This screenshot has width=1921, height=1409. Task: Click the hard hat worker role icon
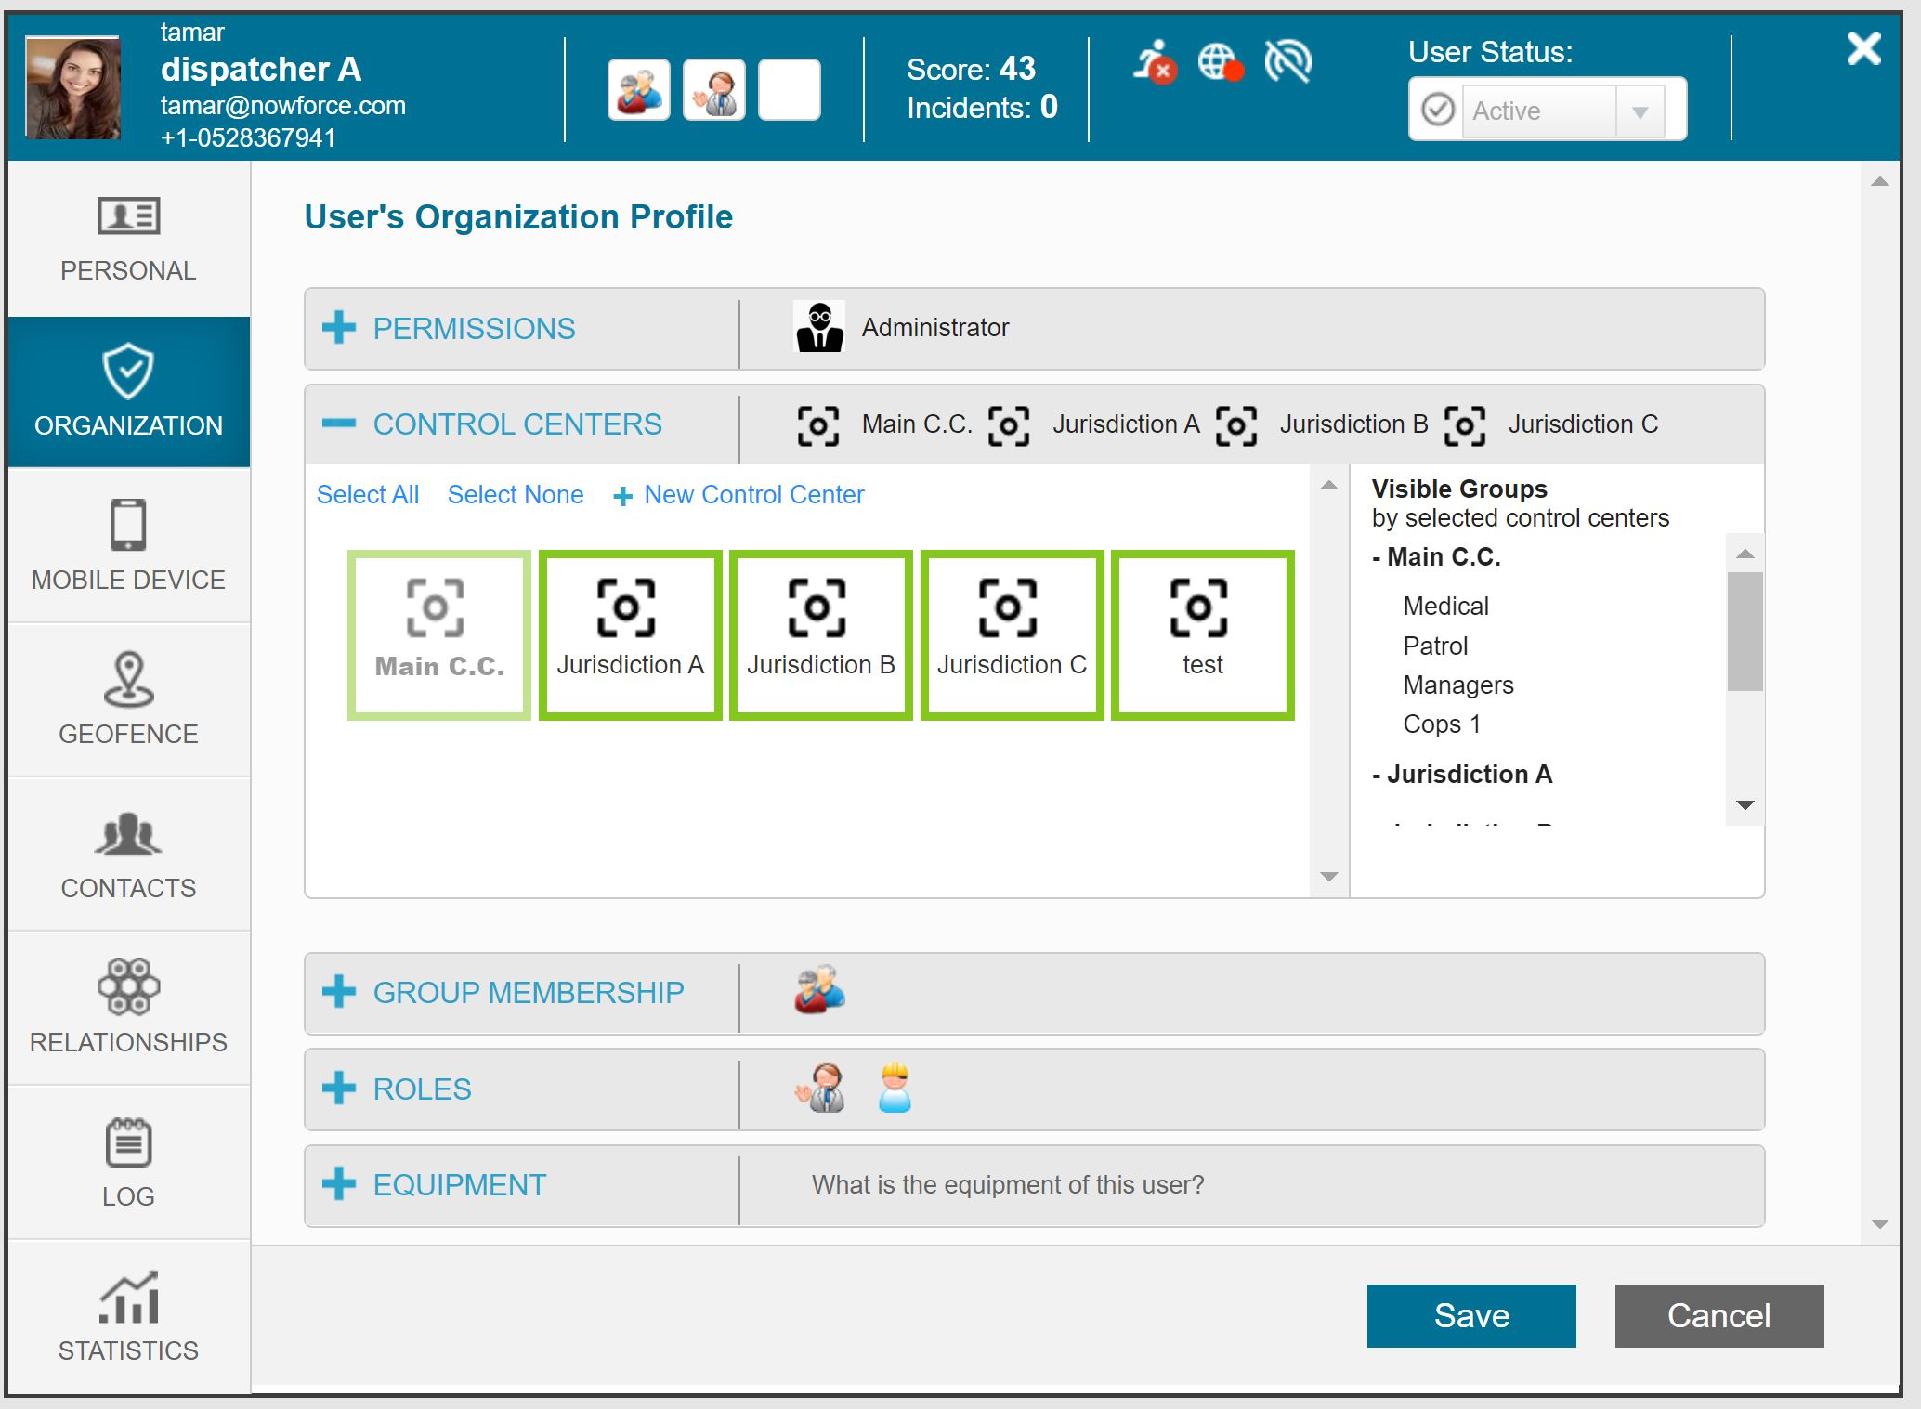coord(895,1088)
